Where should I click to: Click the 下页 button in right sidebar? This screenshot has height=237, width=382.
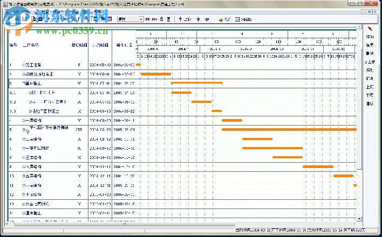(x=370, y=95)
